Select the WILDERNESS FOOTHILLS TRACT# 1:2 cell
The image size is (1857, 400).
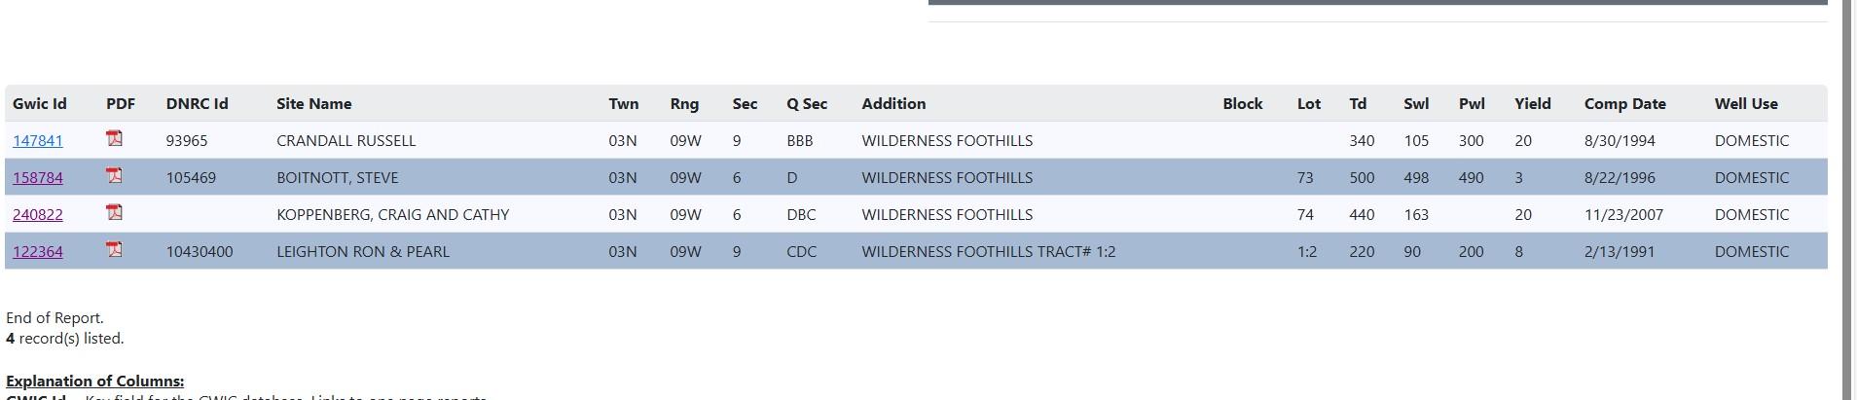(x=988, y=252)
